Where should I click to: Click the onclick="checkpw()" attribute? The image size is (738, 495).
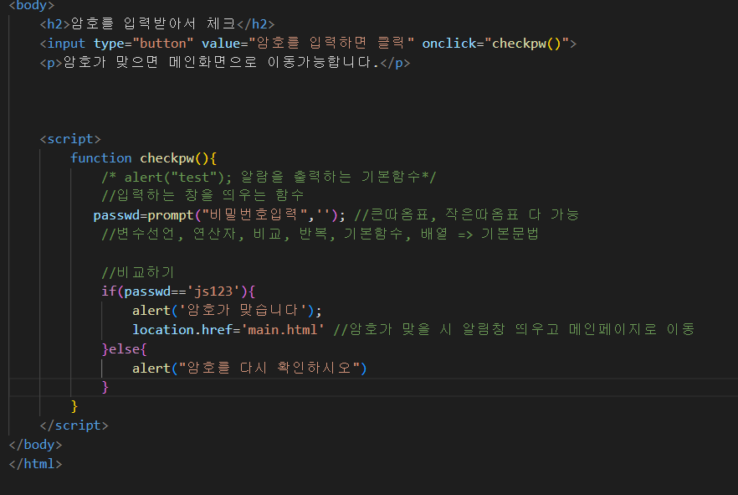(x=495, y=44)
